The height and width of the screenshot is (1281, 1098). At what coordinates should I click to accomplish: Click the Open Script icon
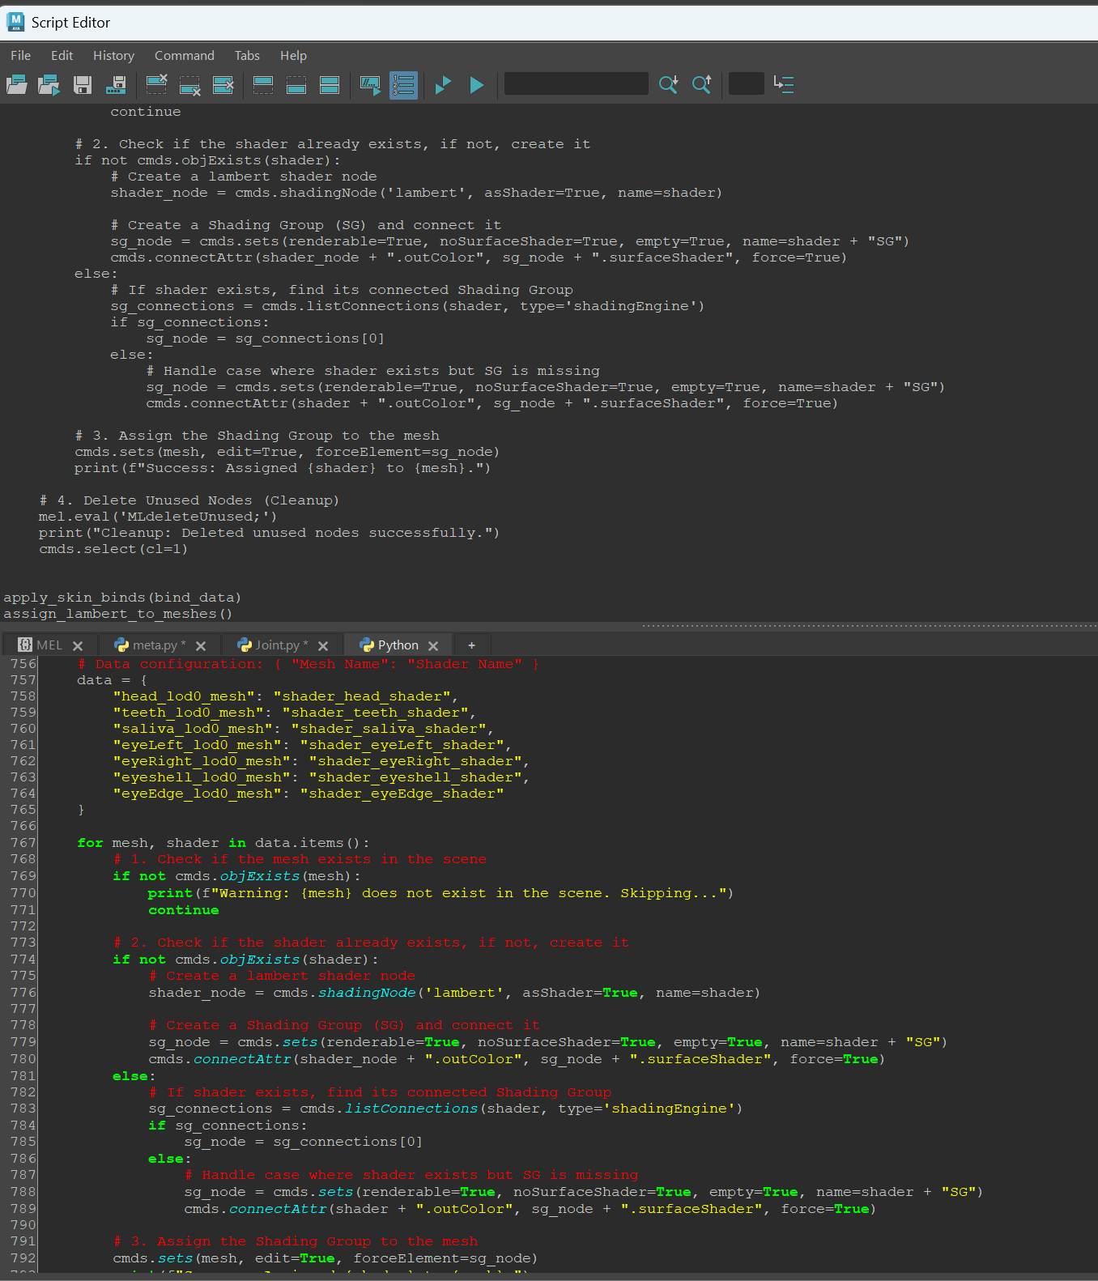click(17, 84)
